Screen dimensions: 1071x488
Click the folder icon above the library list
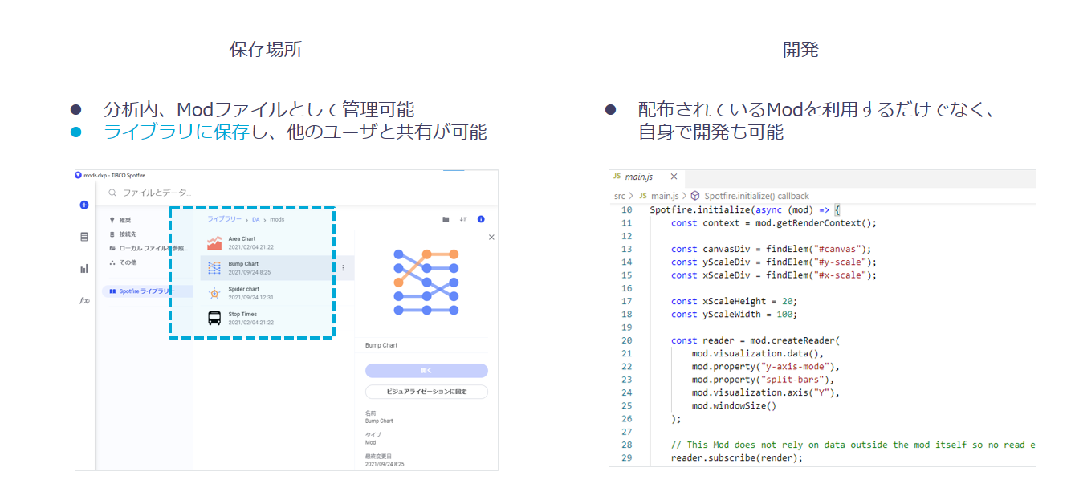(446, 219)
